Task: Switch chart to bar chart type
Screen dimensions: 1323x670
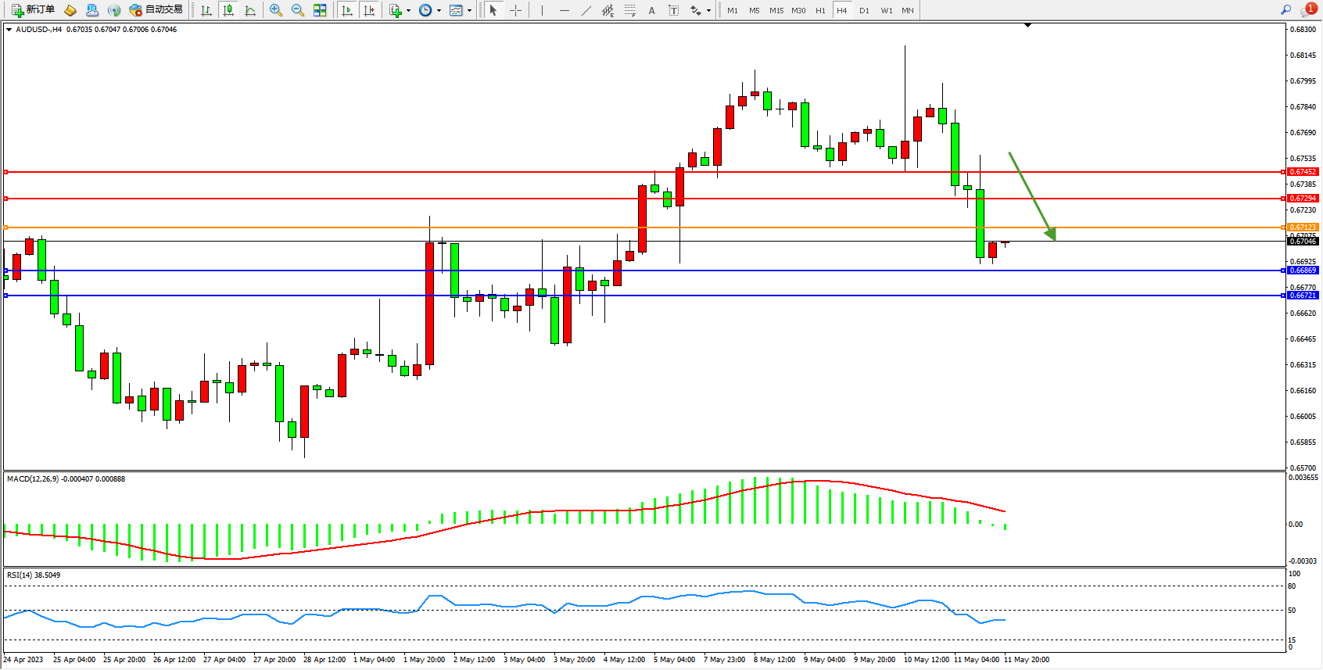Action: [x=206, y=10]
